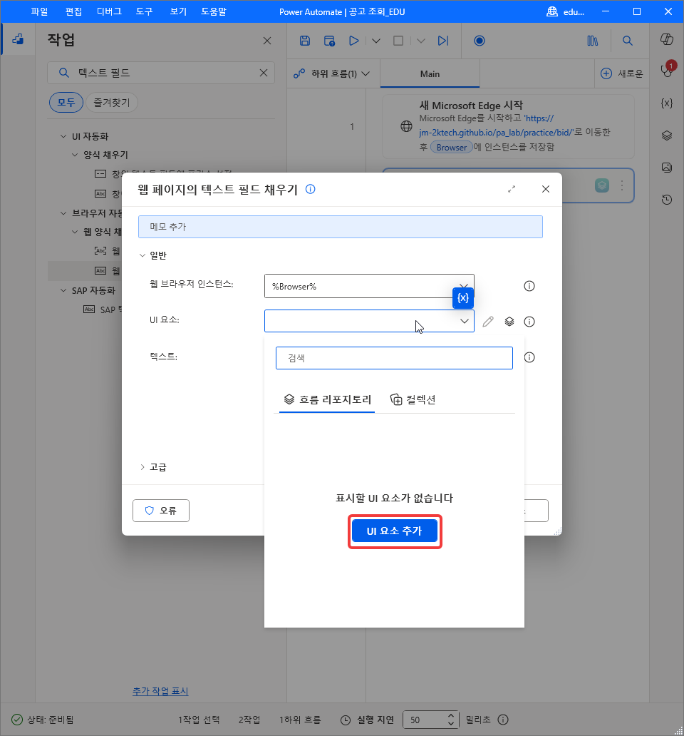The height and width of the screenshot is (736, 684).
Task: Open the UI 요소 dropdown arrow
Action: [x=464, y=321]
